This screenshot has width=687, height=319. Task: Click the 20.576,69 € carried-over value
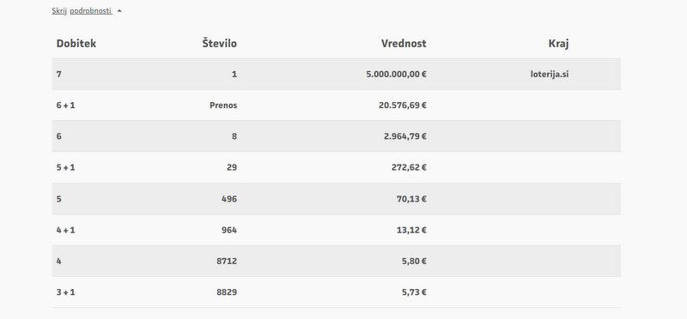click(402, 105)
